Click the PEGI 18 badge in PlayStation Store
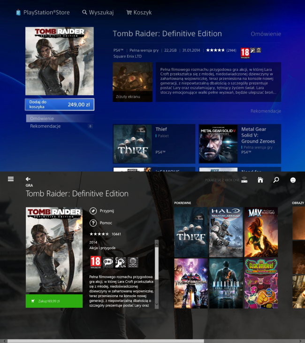Image resolution: width=305 pixels, height=343 pixels. click(x=245, y=53)
